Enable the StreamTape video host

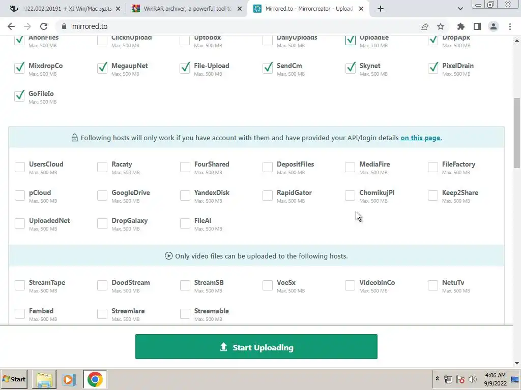click(20, 285)
